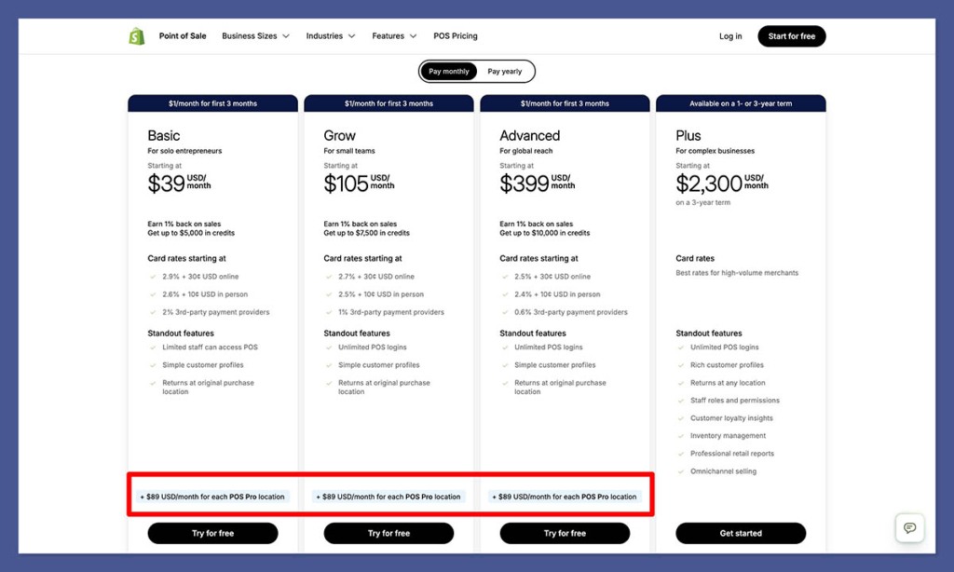Click checkmark next to Professional retail reports
This screenshot has width=954, height=572.
(680, 454)
